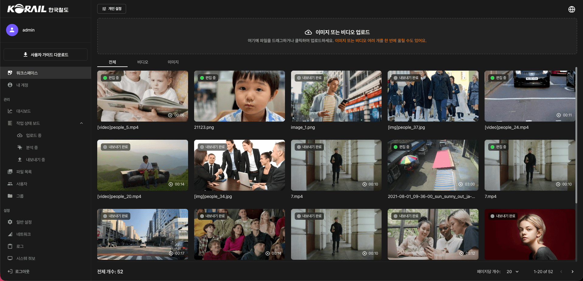Click the admin user avatar icon
The width and height of the screenshot is (583, 281).
click(x=12, y=30)
